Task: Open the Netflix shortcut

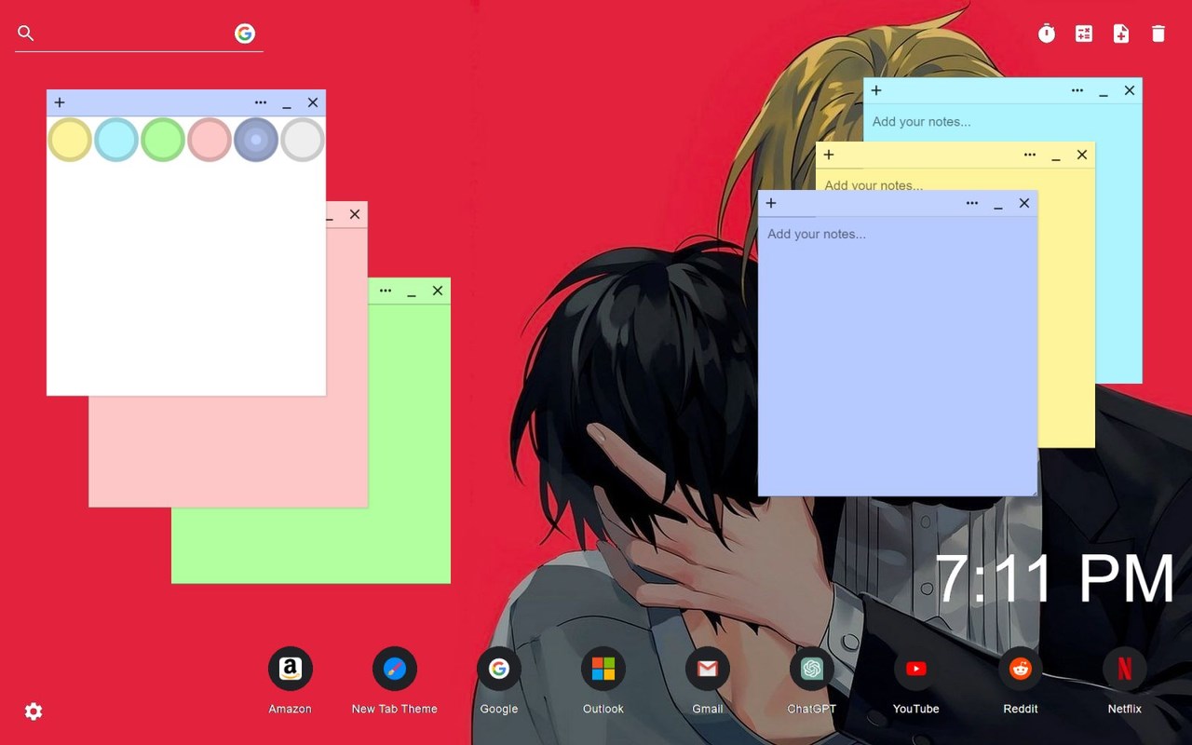Action: pyautogui.click(x=1125, y=669)
